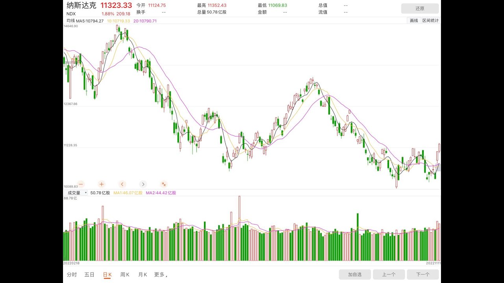
Task: Click the NDX ticker symbol
Action: click(71, 13)
